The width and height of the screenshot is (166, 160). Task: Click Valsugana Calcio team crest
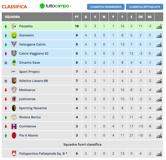14,44
